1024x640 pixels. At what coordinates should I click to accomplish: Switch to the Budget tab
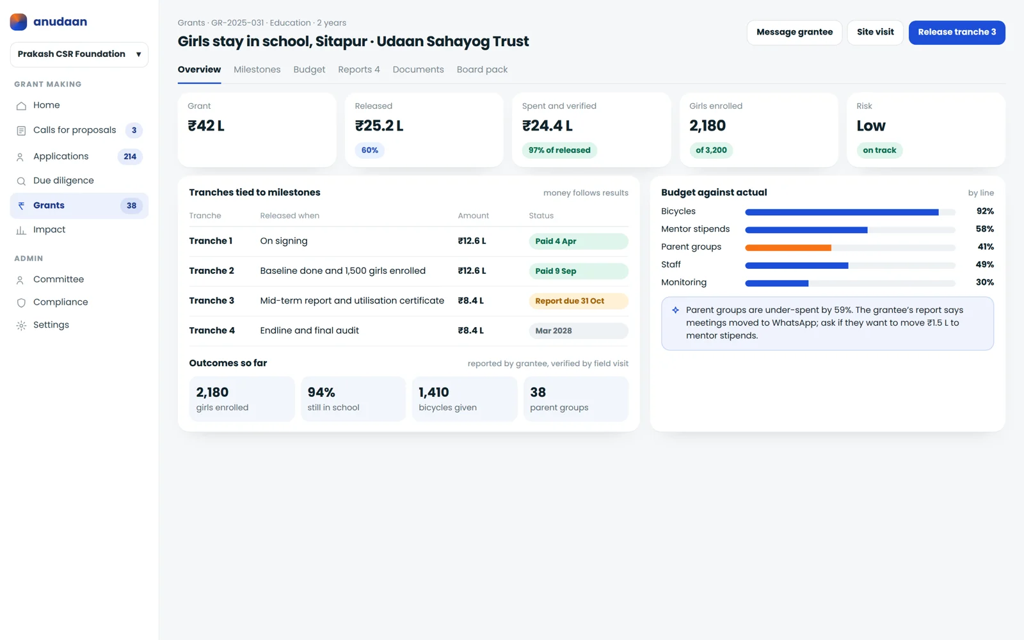309,70
